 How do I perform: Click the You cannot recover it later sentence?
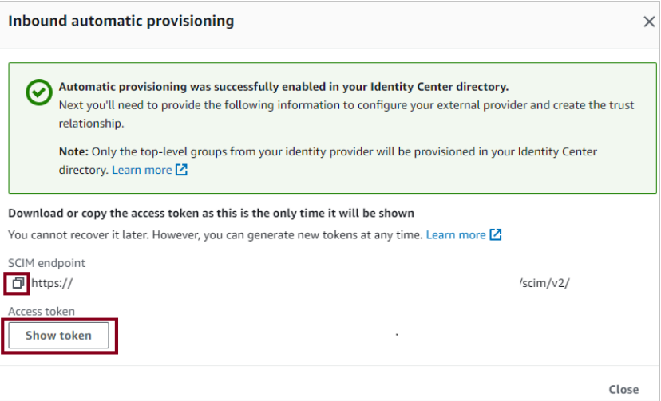pyautogui.click(x=216, y=235)
